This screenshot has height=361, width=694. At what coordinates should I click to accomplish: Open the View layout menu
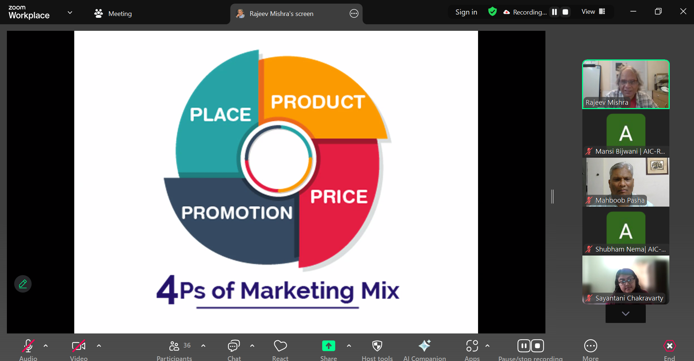(593, 12)
